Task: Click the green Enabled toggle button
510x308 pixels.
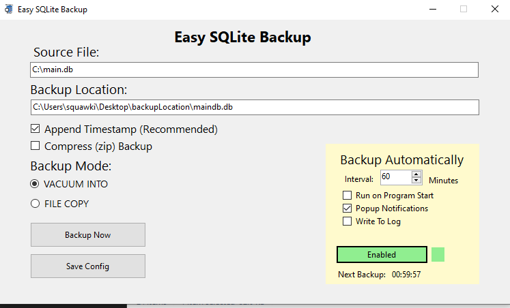Action: point(382,254)
